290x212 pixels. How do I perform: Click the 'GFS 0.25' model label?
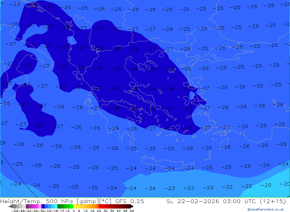tap(129, 201)
